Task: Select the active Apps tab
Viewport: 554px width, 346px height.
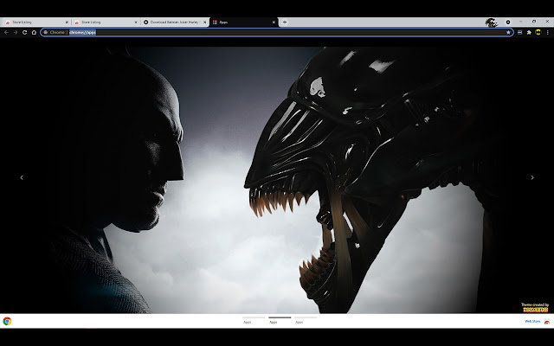Action: [244, 22]
